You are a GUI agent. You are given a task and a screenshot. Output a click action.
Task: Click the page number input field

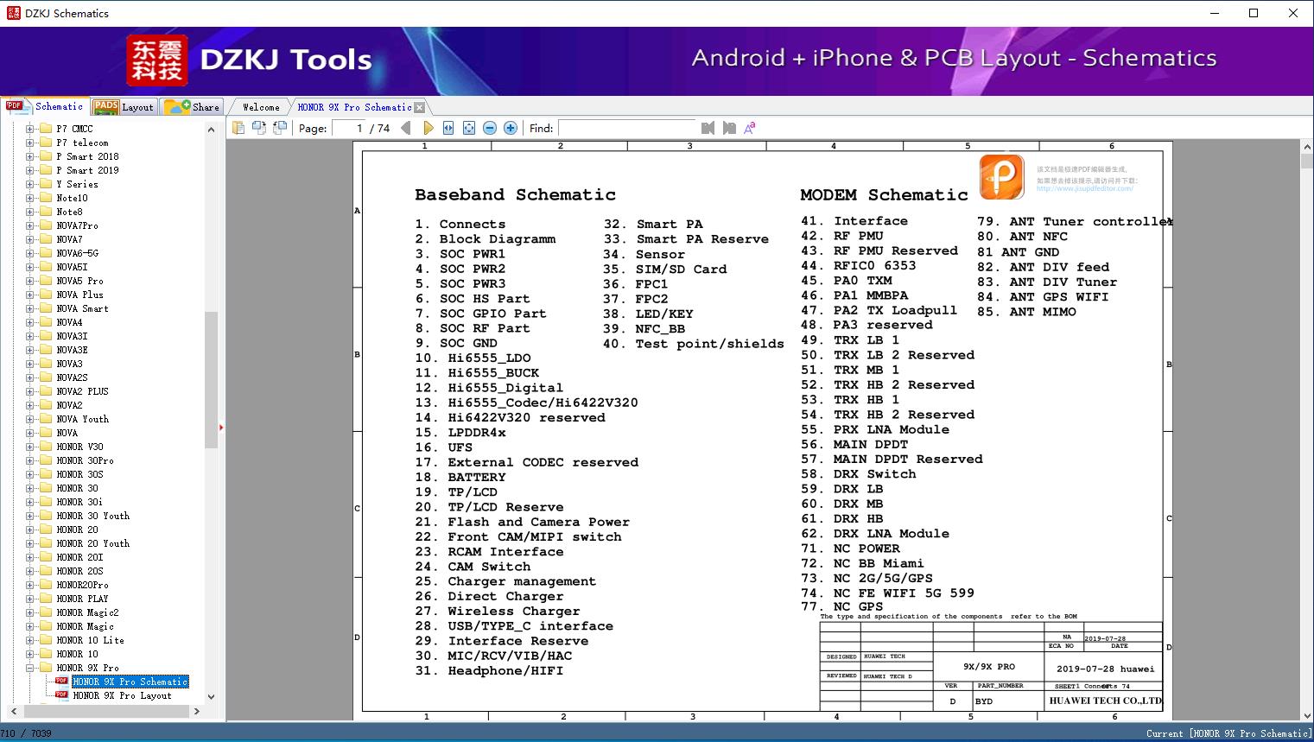[x=349, y=128]
